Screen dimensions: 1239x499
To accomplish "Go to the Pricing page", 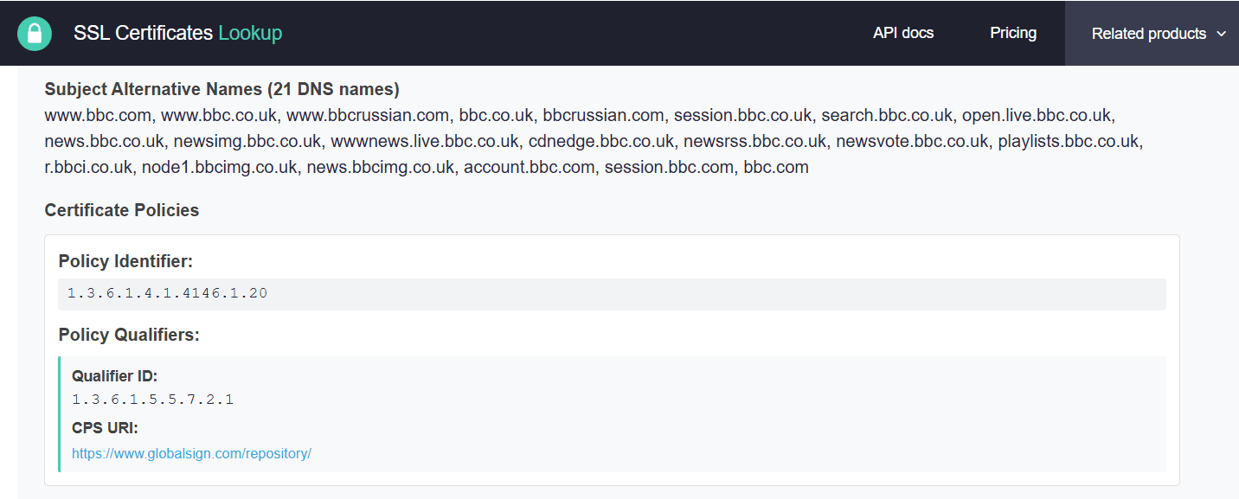I will pos(1013,33).
